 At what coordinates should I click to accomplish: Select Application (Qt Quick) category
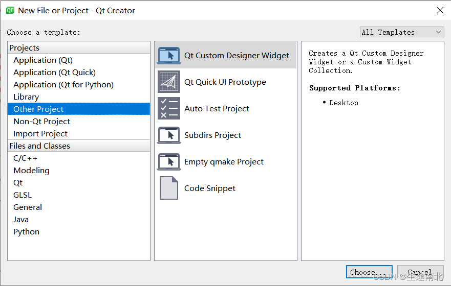79,73
